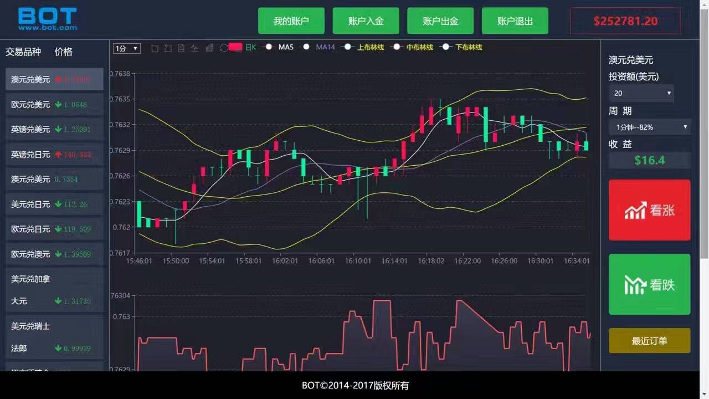The width and height of the screenshot is (709, 399).
Task: Expand the 投资额 amount dropdown showing 20
Action: pyautogui.click(x=641, y=93)
